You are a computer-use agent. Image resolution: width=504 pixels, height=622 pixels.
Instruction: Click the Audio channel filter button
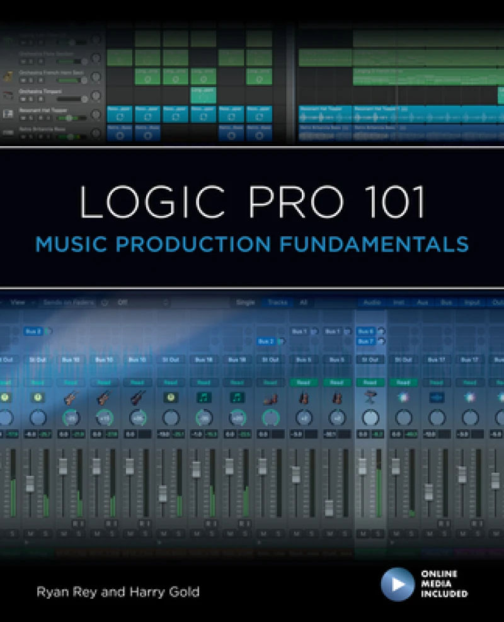[x=372, y=302]
